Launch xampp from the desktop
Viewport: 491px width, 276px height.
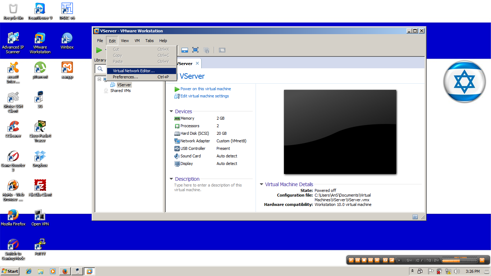coord(67,70)
